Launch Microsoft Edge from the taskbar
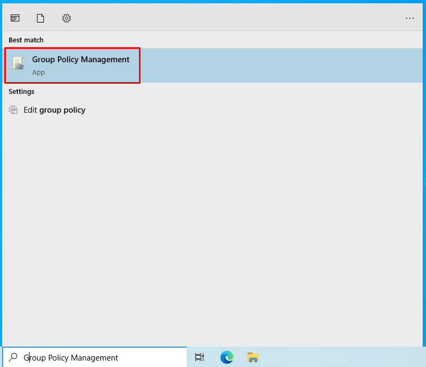Image resolution: width=426 pixels, height=367 pixels. click(227, 357)
